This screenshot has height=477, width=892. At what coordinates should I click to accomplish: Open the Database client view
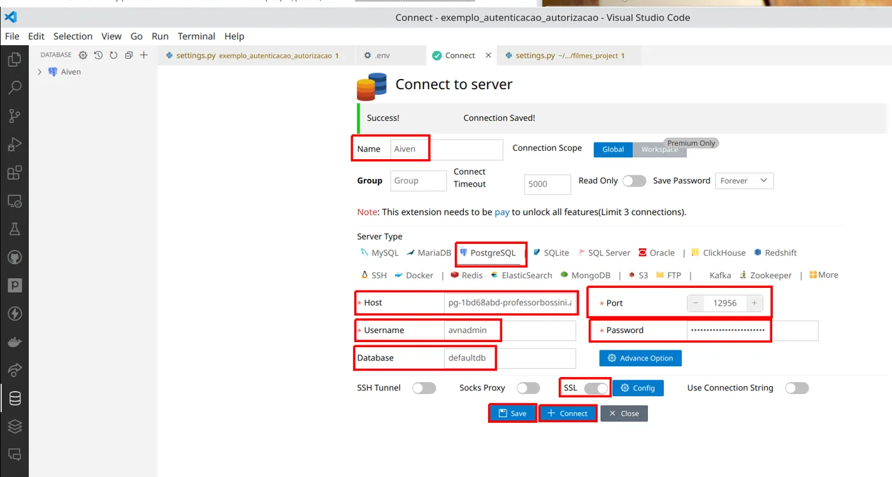click(14, 399)
